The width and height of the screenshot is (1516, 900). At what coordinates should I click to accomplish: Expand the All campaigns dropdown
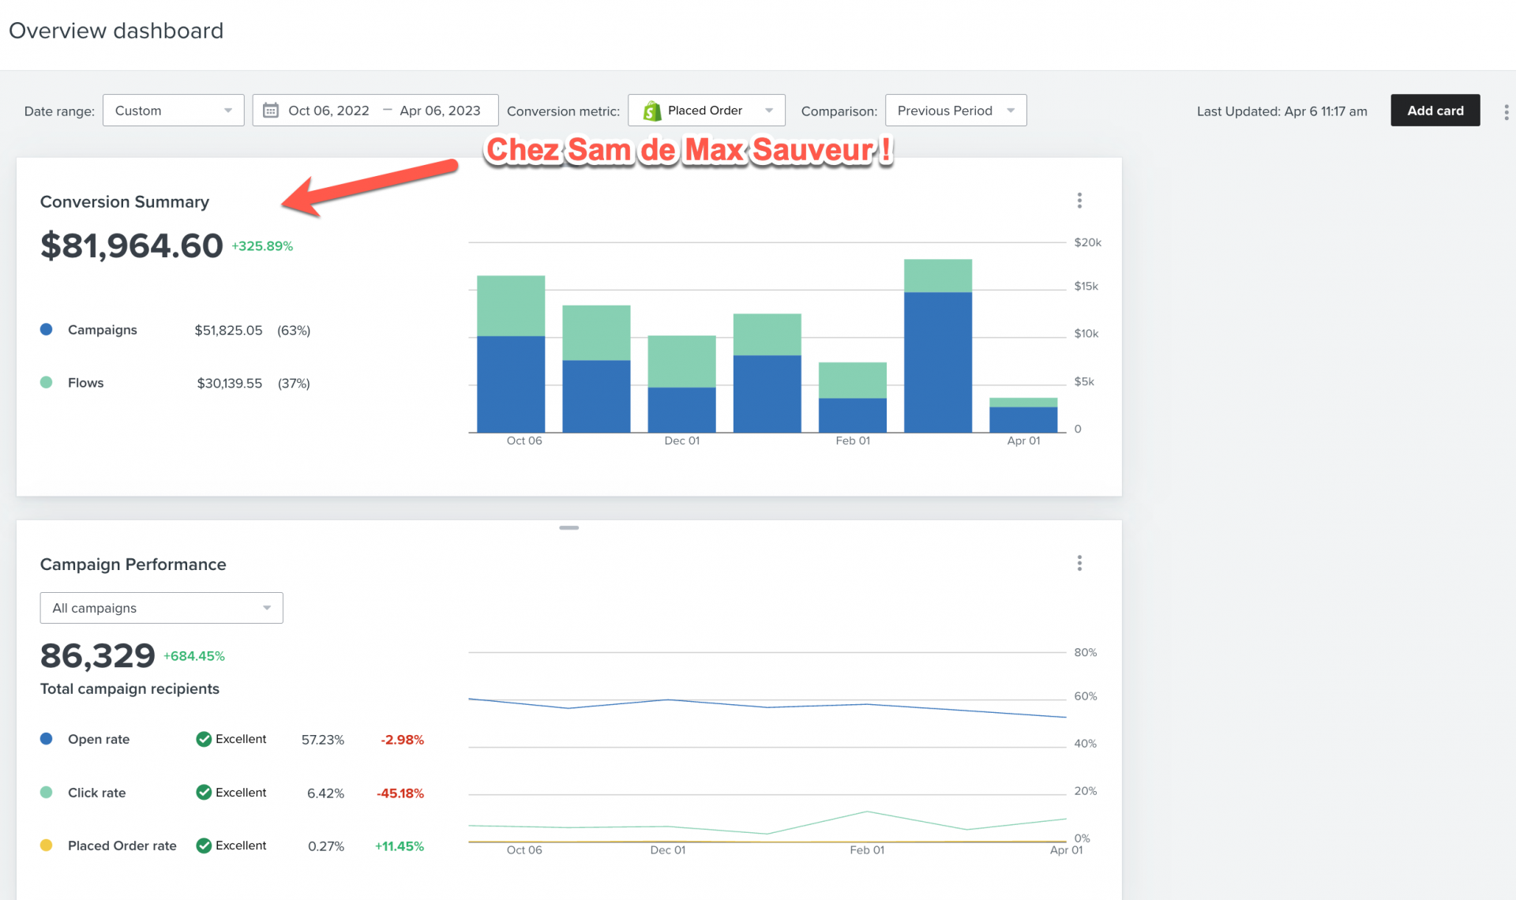coord(161,608)
